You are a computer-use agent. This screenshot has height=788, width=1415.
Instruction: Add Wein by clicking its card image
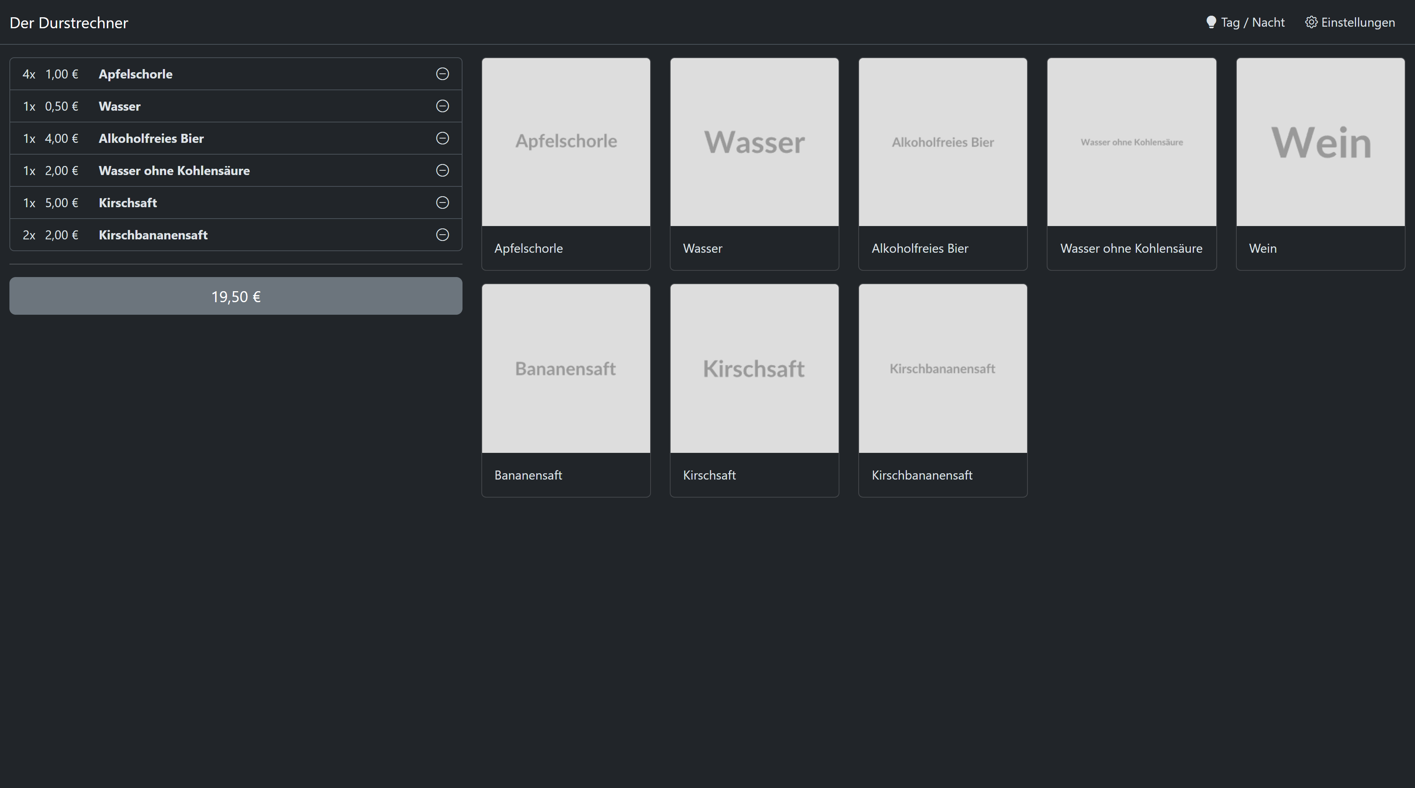tap(1320, 142)
